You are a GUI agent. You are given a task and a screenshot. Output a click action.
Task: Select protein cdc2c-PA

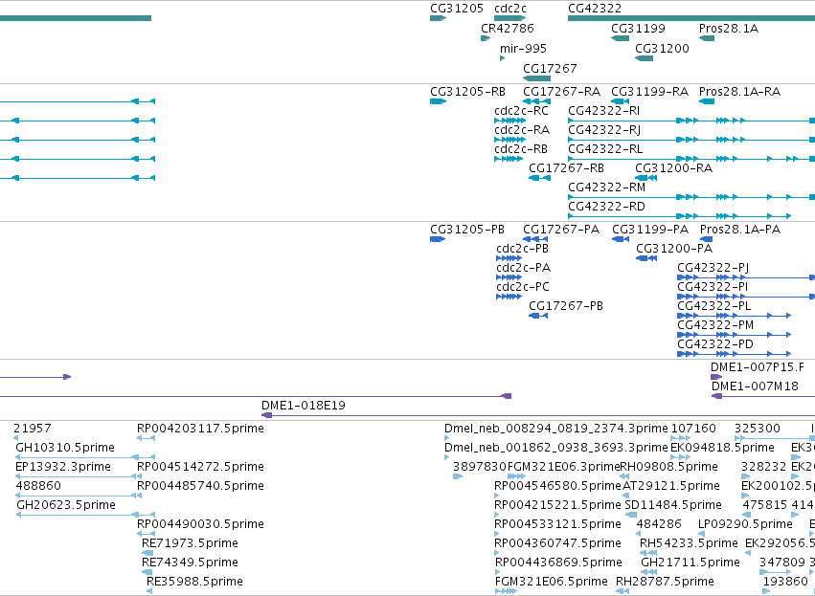click(x=509, y=277)
